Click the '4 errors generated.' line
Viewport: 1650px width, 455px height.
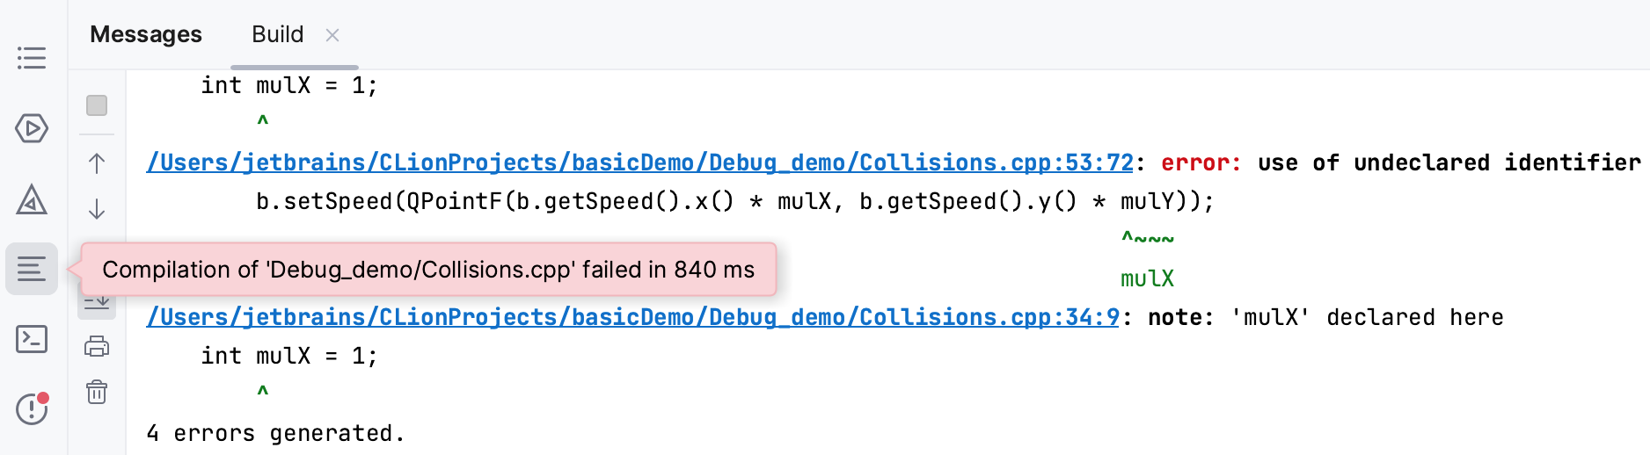click(275, 433)
